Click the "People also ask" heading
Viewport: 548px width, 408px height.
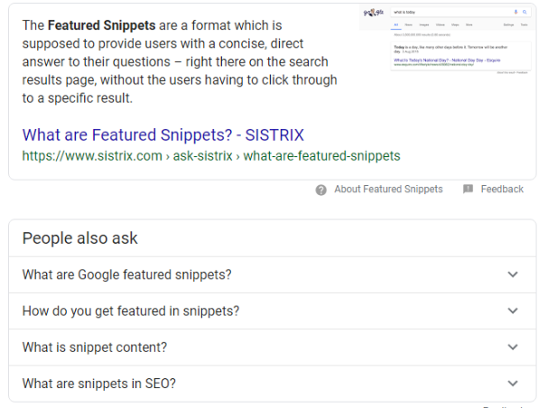(x=80, y=238)
